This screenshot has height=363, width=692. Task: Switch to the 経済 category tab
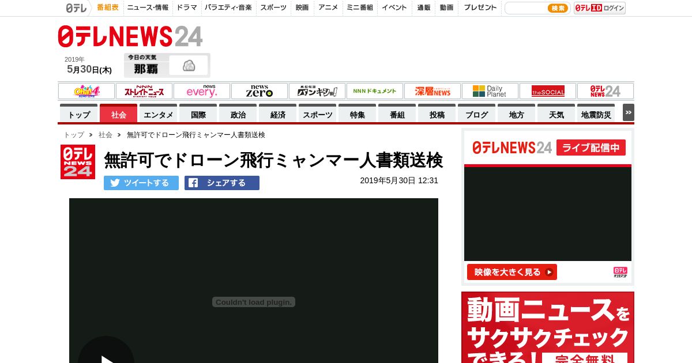(278, 114)
